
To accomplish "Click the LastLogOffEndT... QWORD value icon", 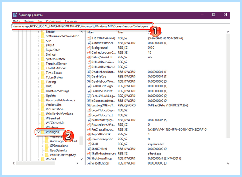I will (x=89, y=105).
